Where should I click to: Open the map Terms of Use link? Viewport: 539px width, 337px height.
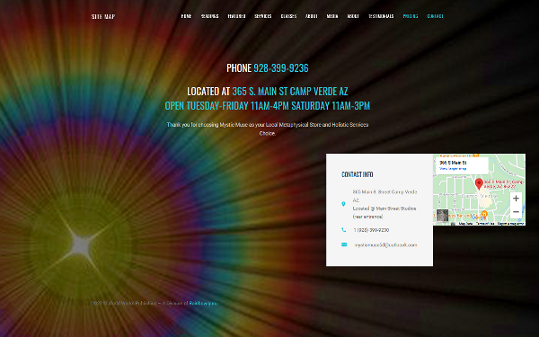[x=485, y=224]
